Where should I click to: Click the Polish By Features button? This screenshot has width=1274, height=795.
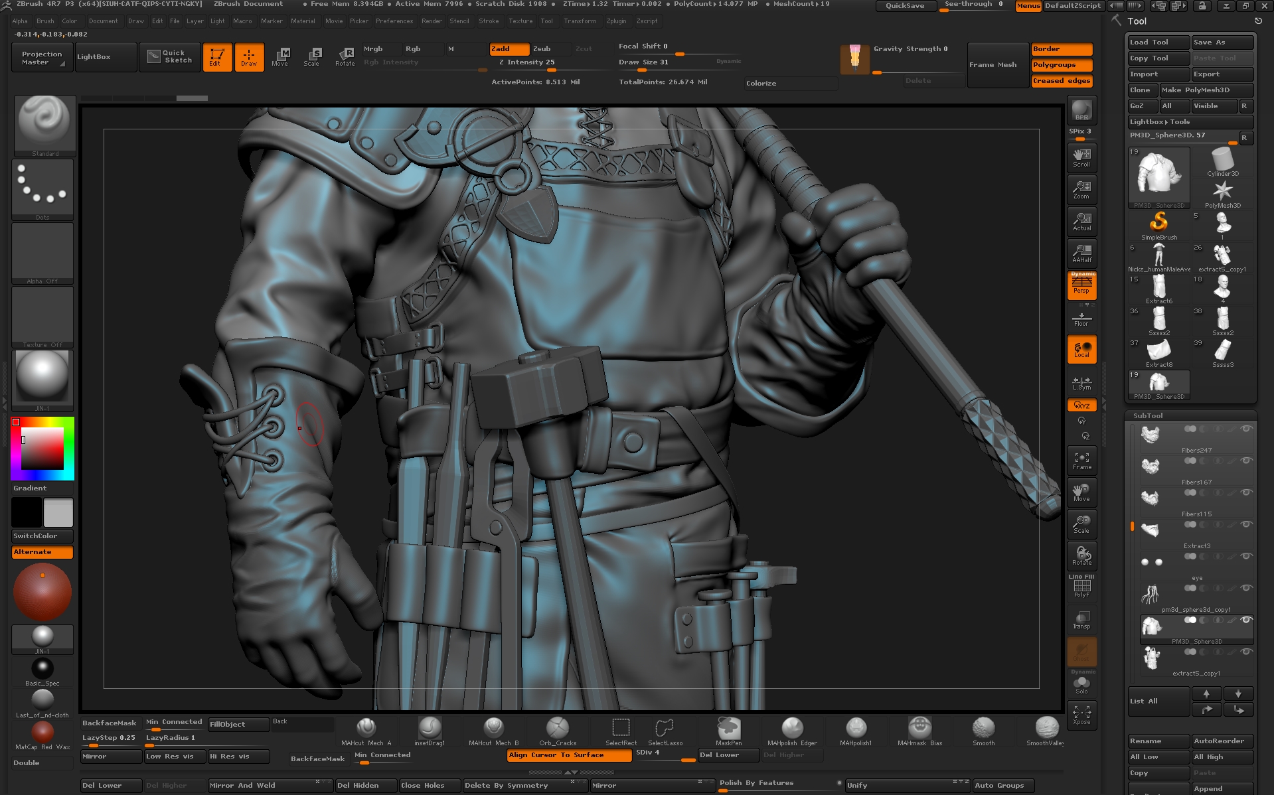[x=779, y=784]
